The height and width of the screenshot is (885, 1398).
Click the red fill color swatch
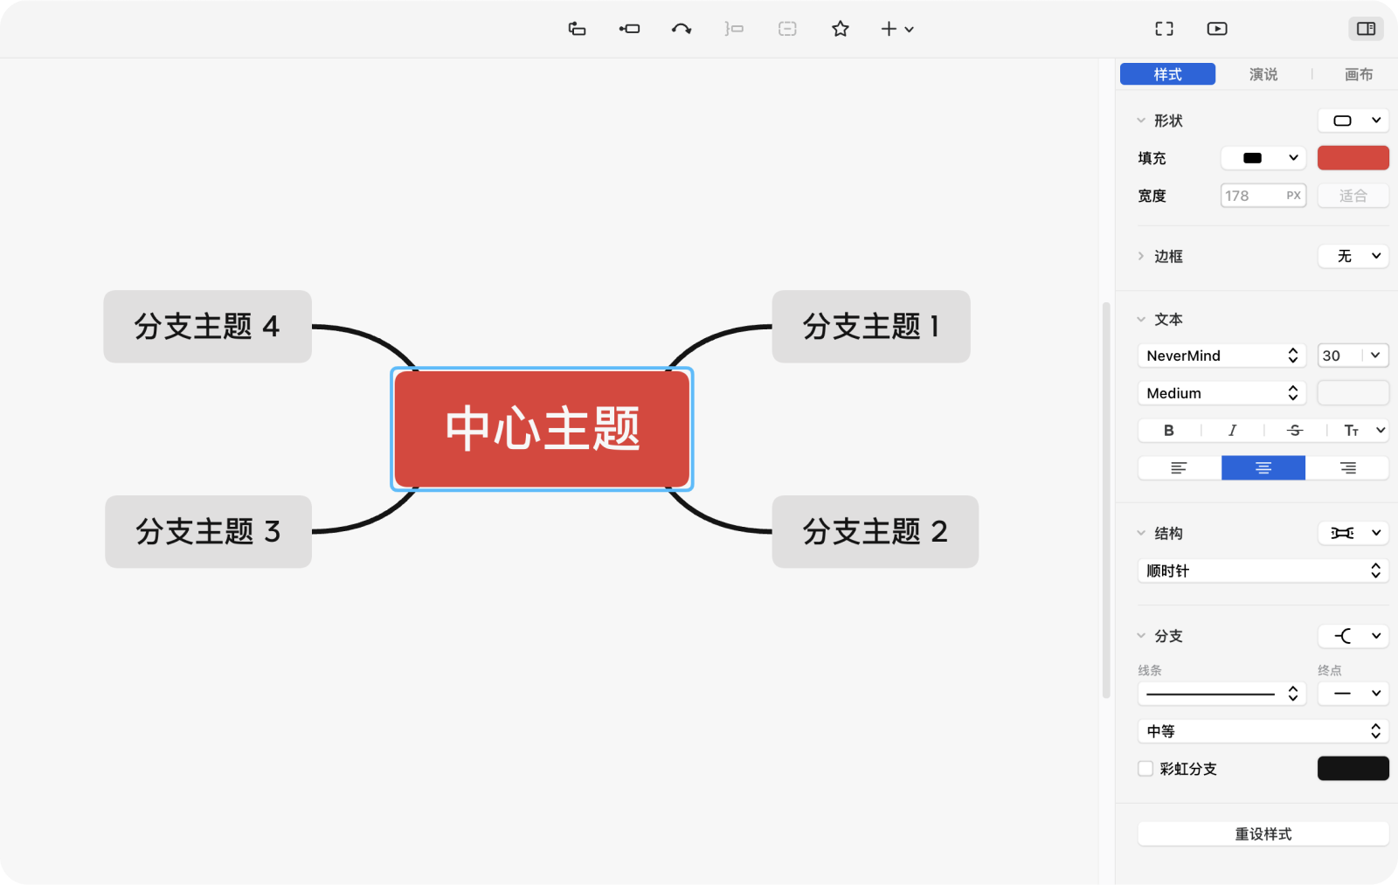(x=1353, y=158)
